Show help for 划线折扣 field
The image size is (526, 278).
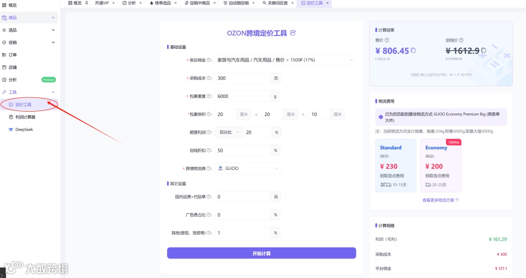pos(208,150)
